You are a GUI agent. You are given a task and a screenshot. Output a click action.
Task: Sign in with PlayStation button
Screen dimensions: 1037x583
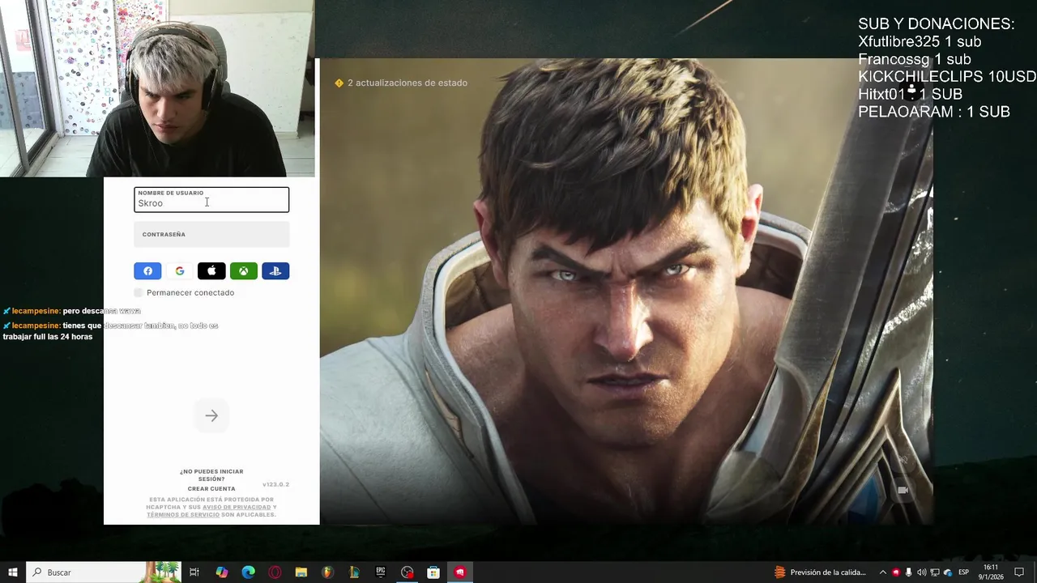coord(275,271)
